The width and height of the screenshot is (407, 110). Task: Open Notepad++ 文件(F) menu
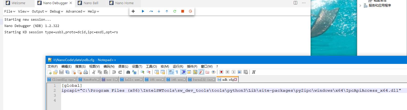53,66
